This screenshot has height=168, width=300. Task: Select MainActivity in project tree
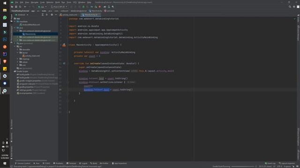30,34
